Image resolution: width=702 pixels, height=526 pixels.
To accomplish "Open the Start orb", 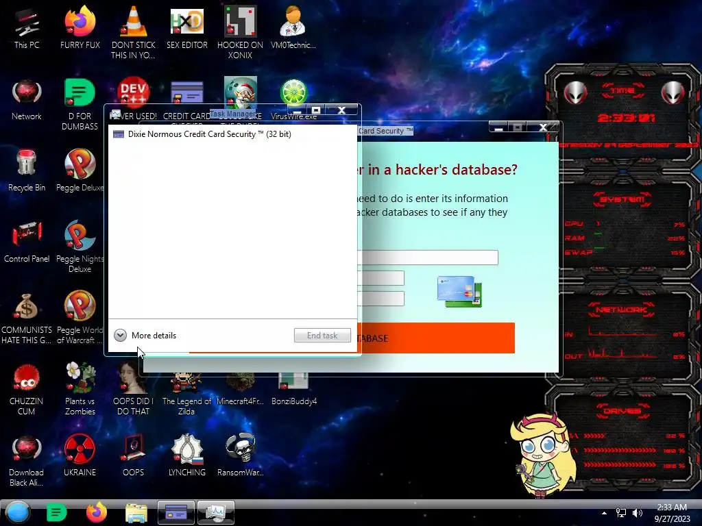I will click(x=18, y=512).
